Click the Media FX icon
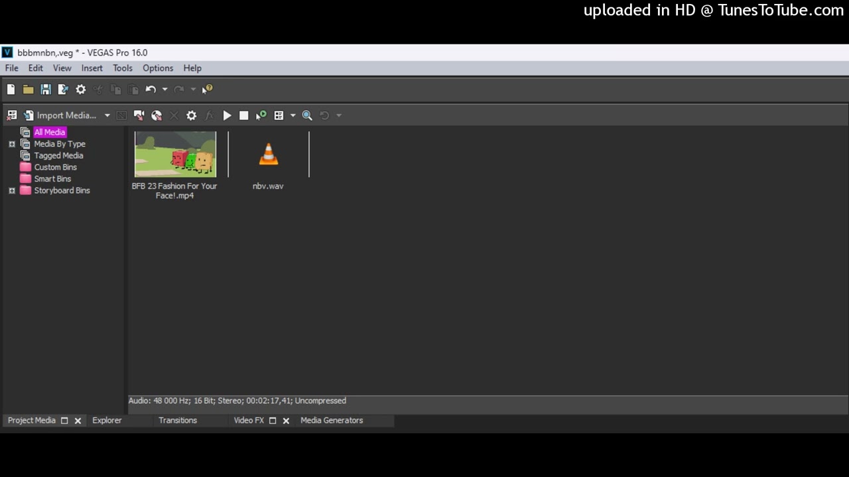 (209, 115)
